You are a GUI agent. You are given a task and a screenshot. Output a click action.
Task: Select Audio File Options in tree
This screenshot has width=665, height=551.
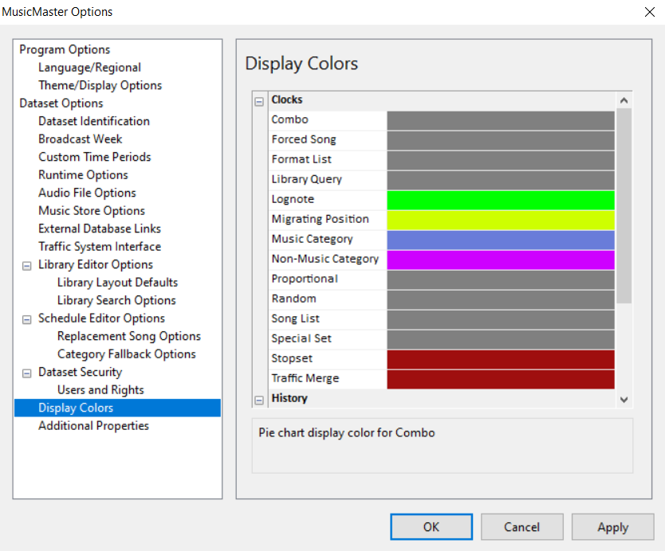point(87,193)
